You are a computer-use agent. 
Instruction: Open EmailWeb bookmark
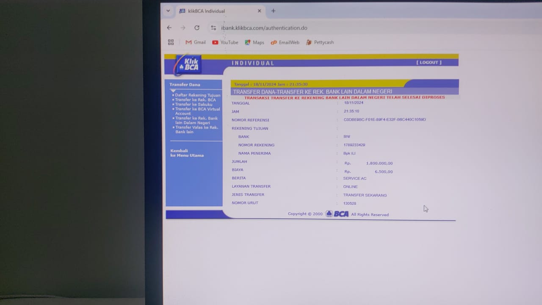point(285,42)
